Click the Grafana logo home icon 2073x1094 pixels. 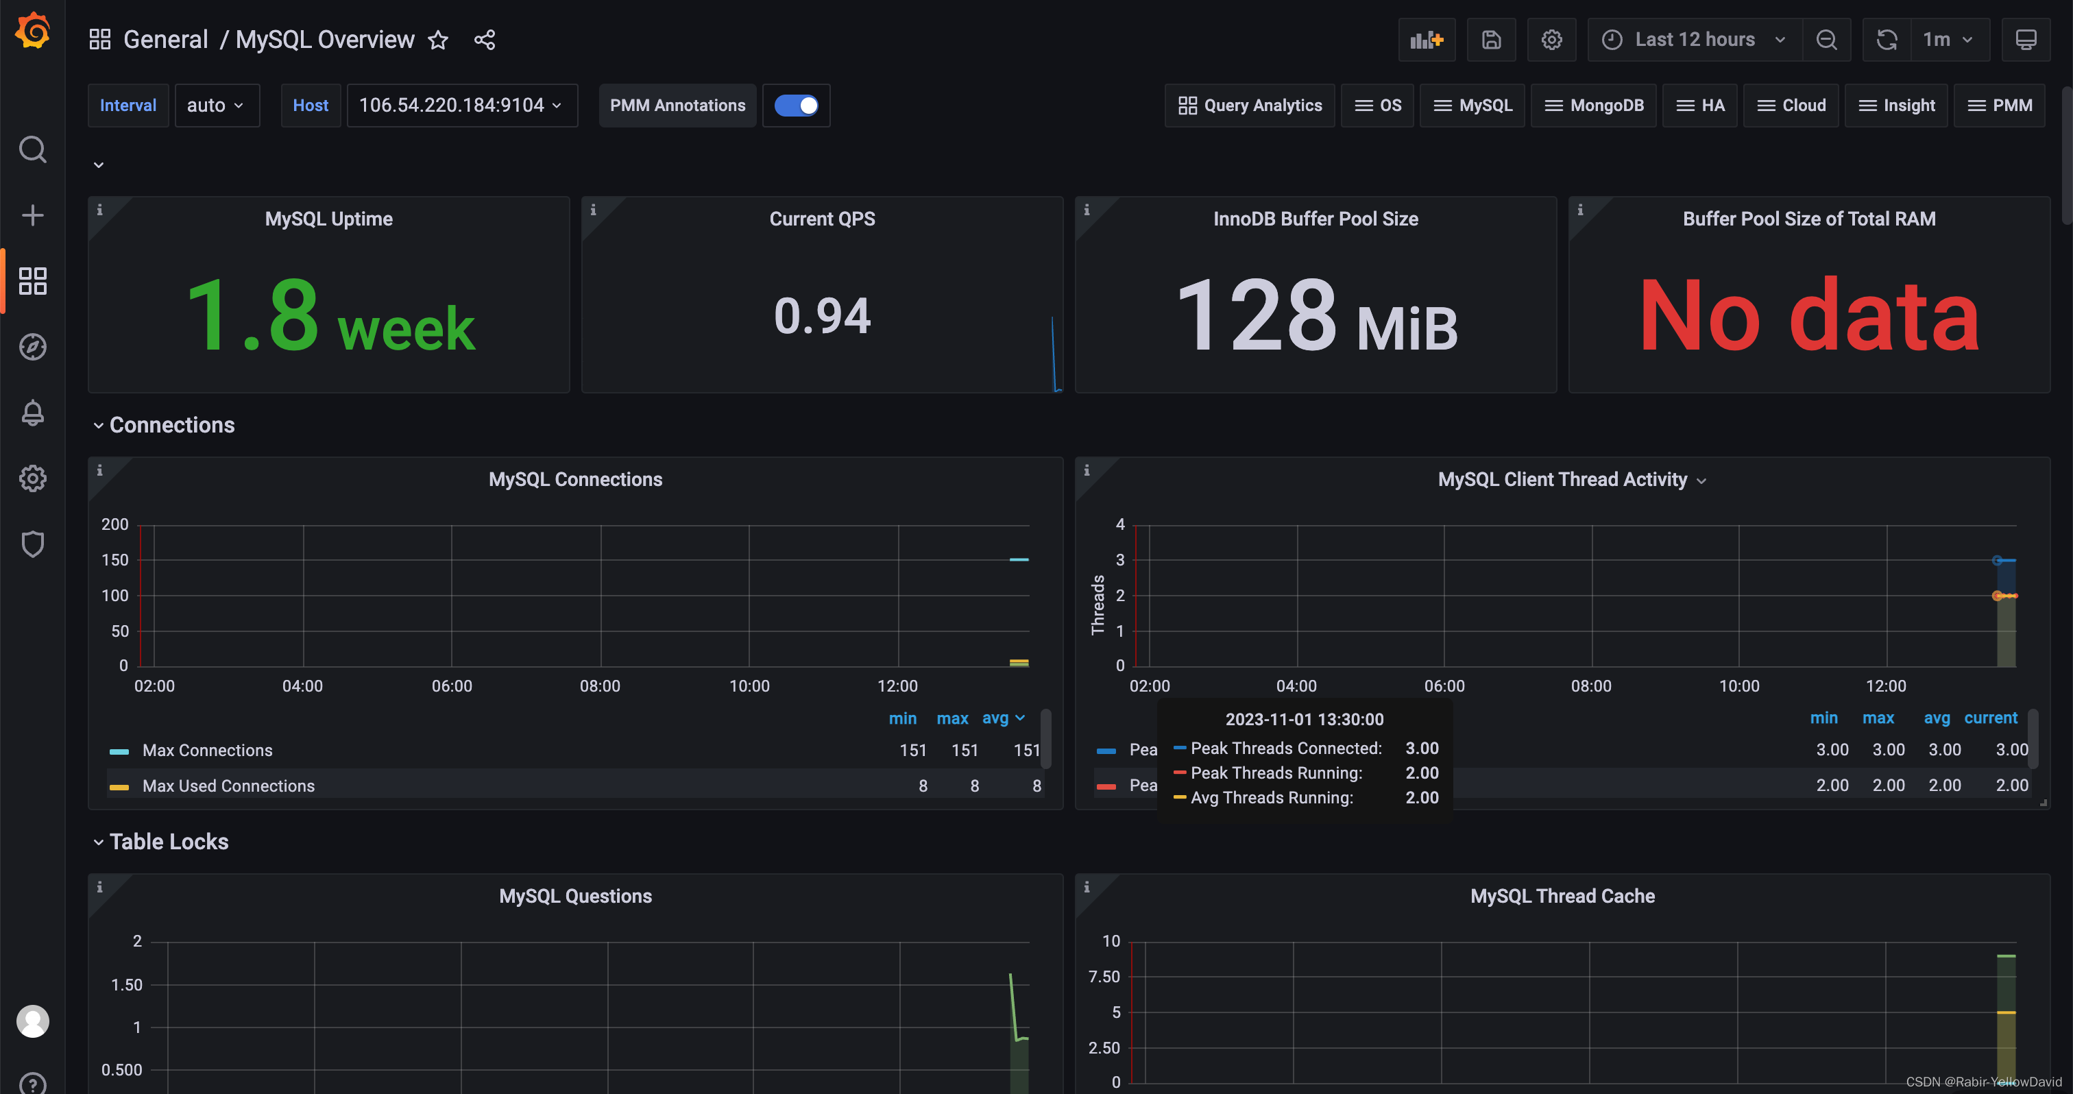click(x=32, y=31)
